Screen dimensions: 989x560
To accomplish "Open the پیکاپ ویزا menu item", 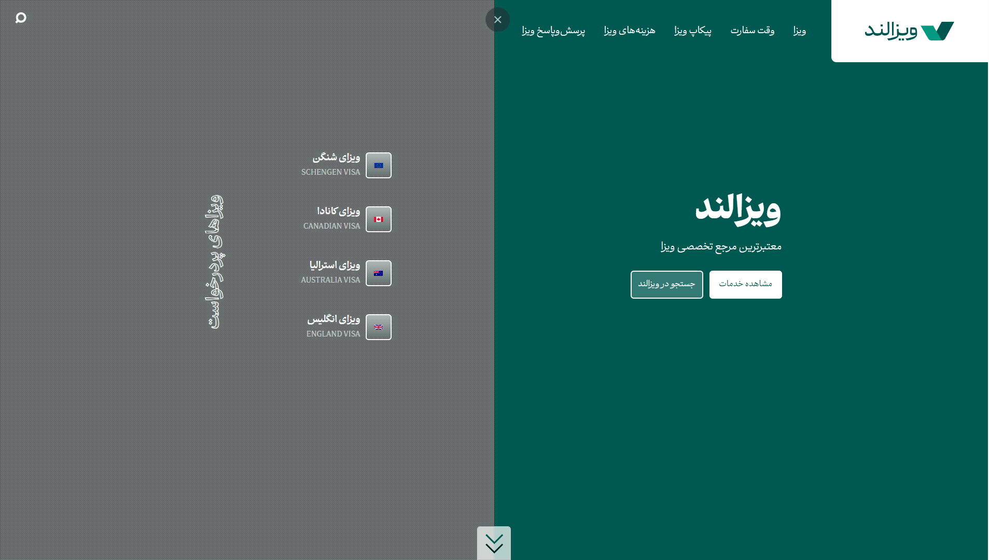I will pos(692,31).
